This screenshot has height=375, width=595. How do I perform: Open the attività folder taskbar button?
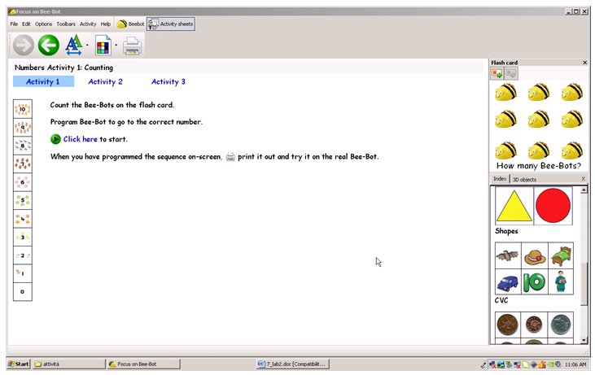pyautogui.click(x=68, y=364)
